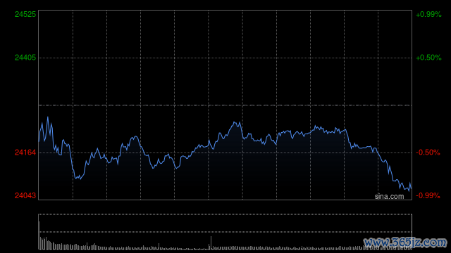The image size is (451, 253).
Task: Click the -0.50% percentage label
Action: point(428,153)
